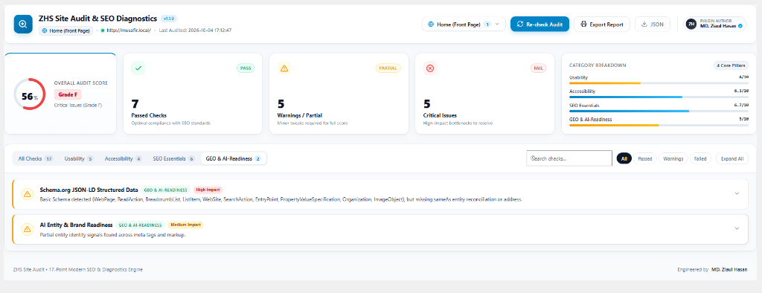Click the Accessibility progress bar
The height and width of the screenshot is (293, 762).
[659, 97]
